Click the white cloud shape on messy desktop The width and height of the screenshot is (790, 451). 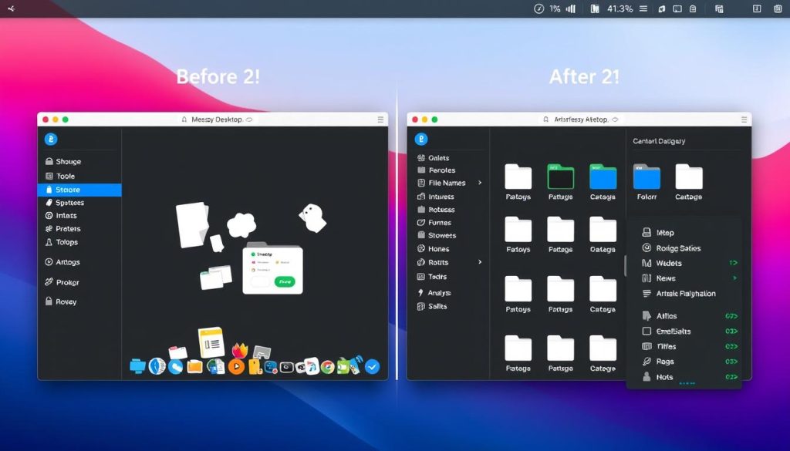pos(241,224)
